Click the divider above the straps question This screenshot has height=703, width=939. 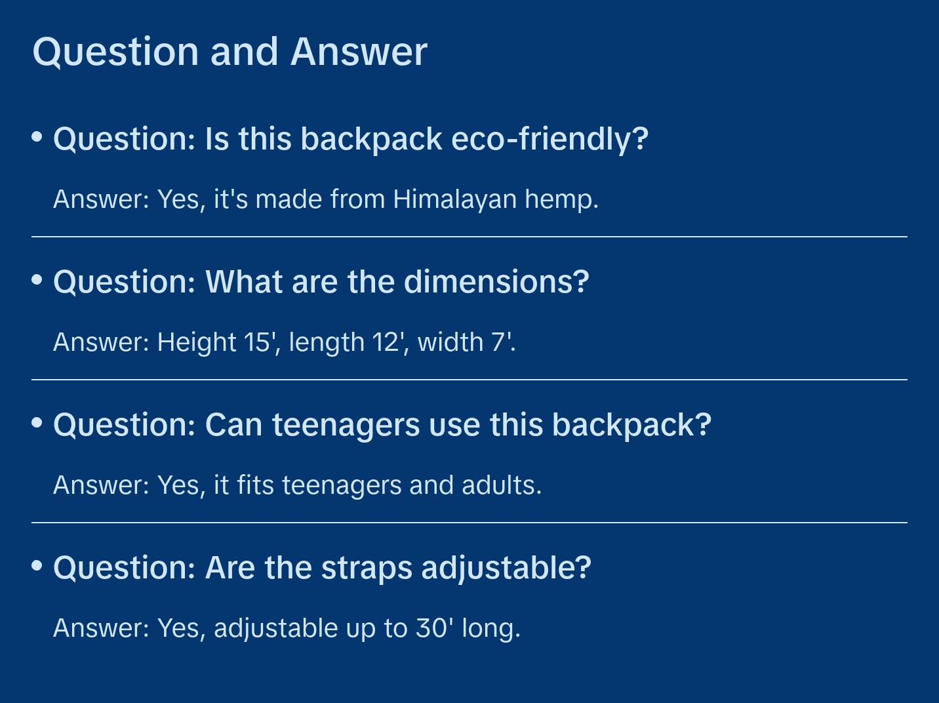coord(470,523)
